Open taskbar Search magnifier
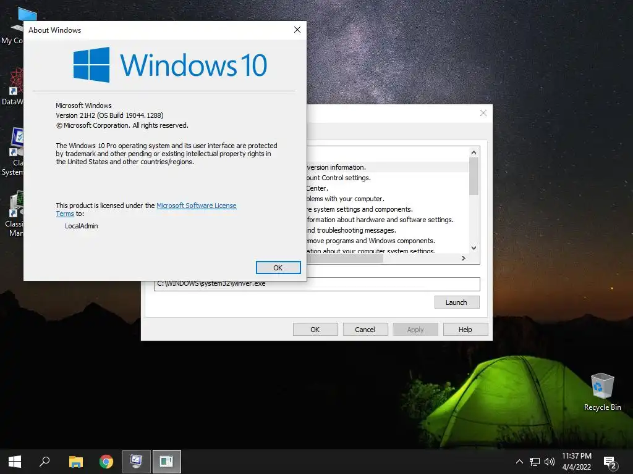Screen dimensions: 633x474 coord(45,462)
